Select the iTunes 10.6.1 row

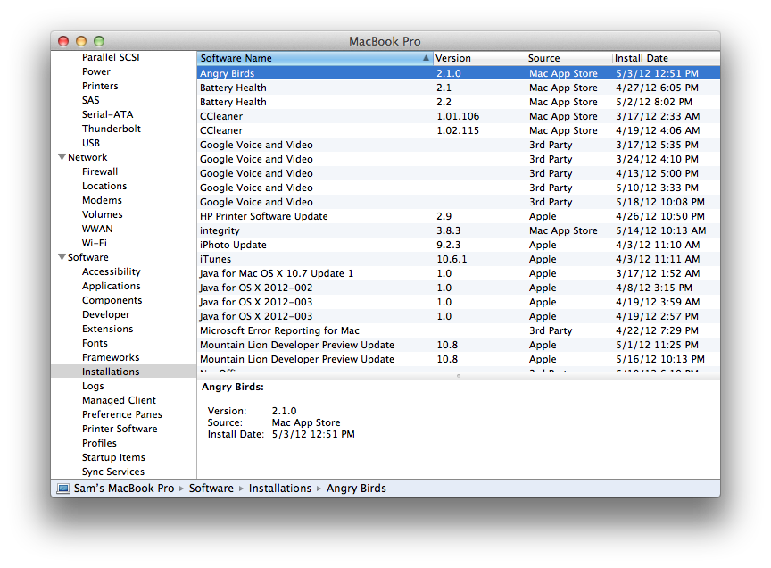click(x=459, y=258)
